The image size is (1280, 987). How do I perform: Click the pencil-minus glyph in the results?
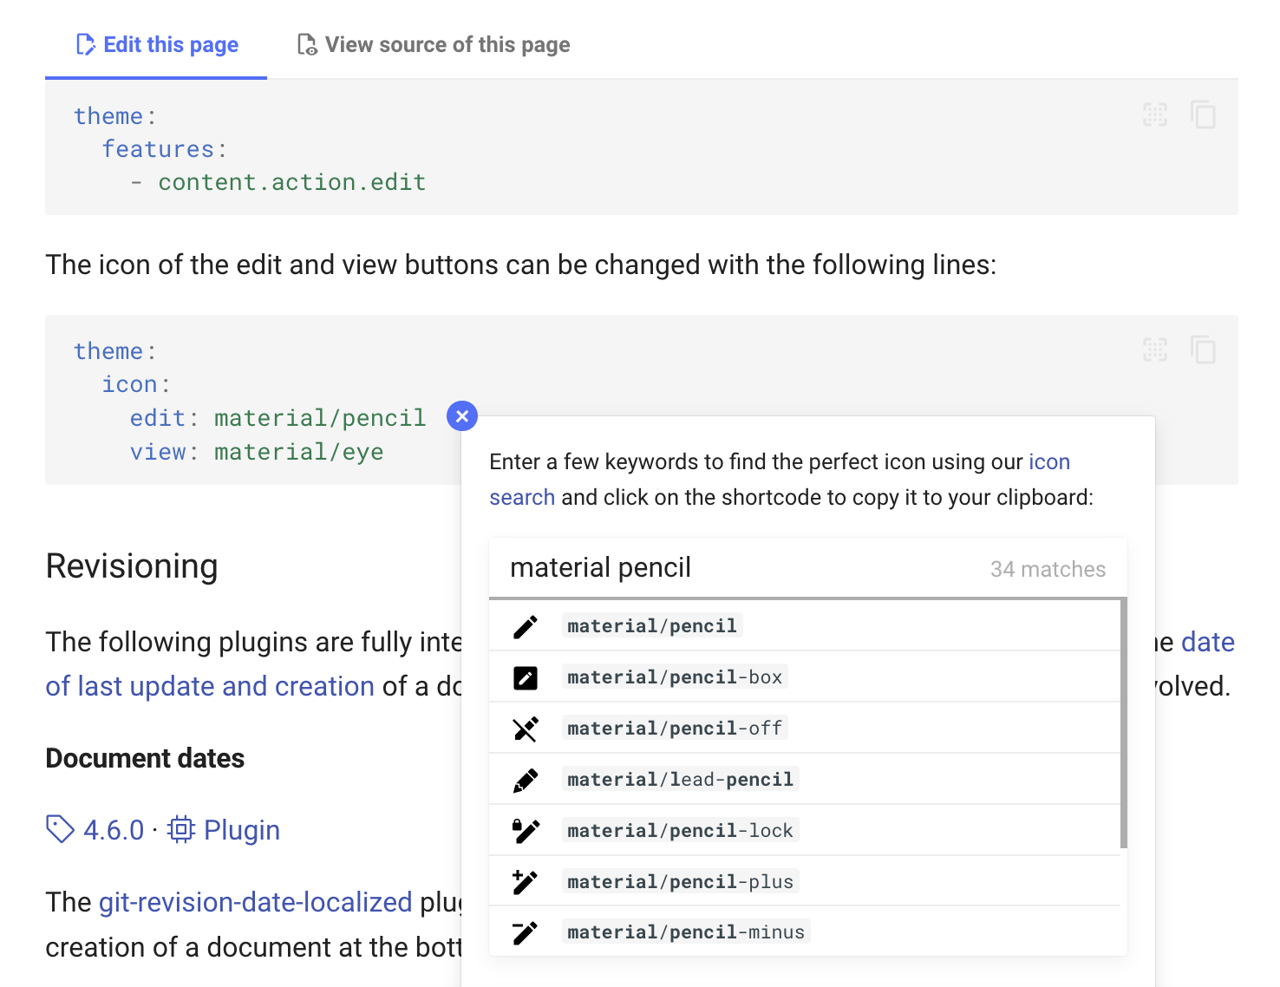coord(525,931)
